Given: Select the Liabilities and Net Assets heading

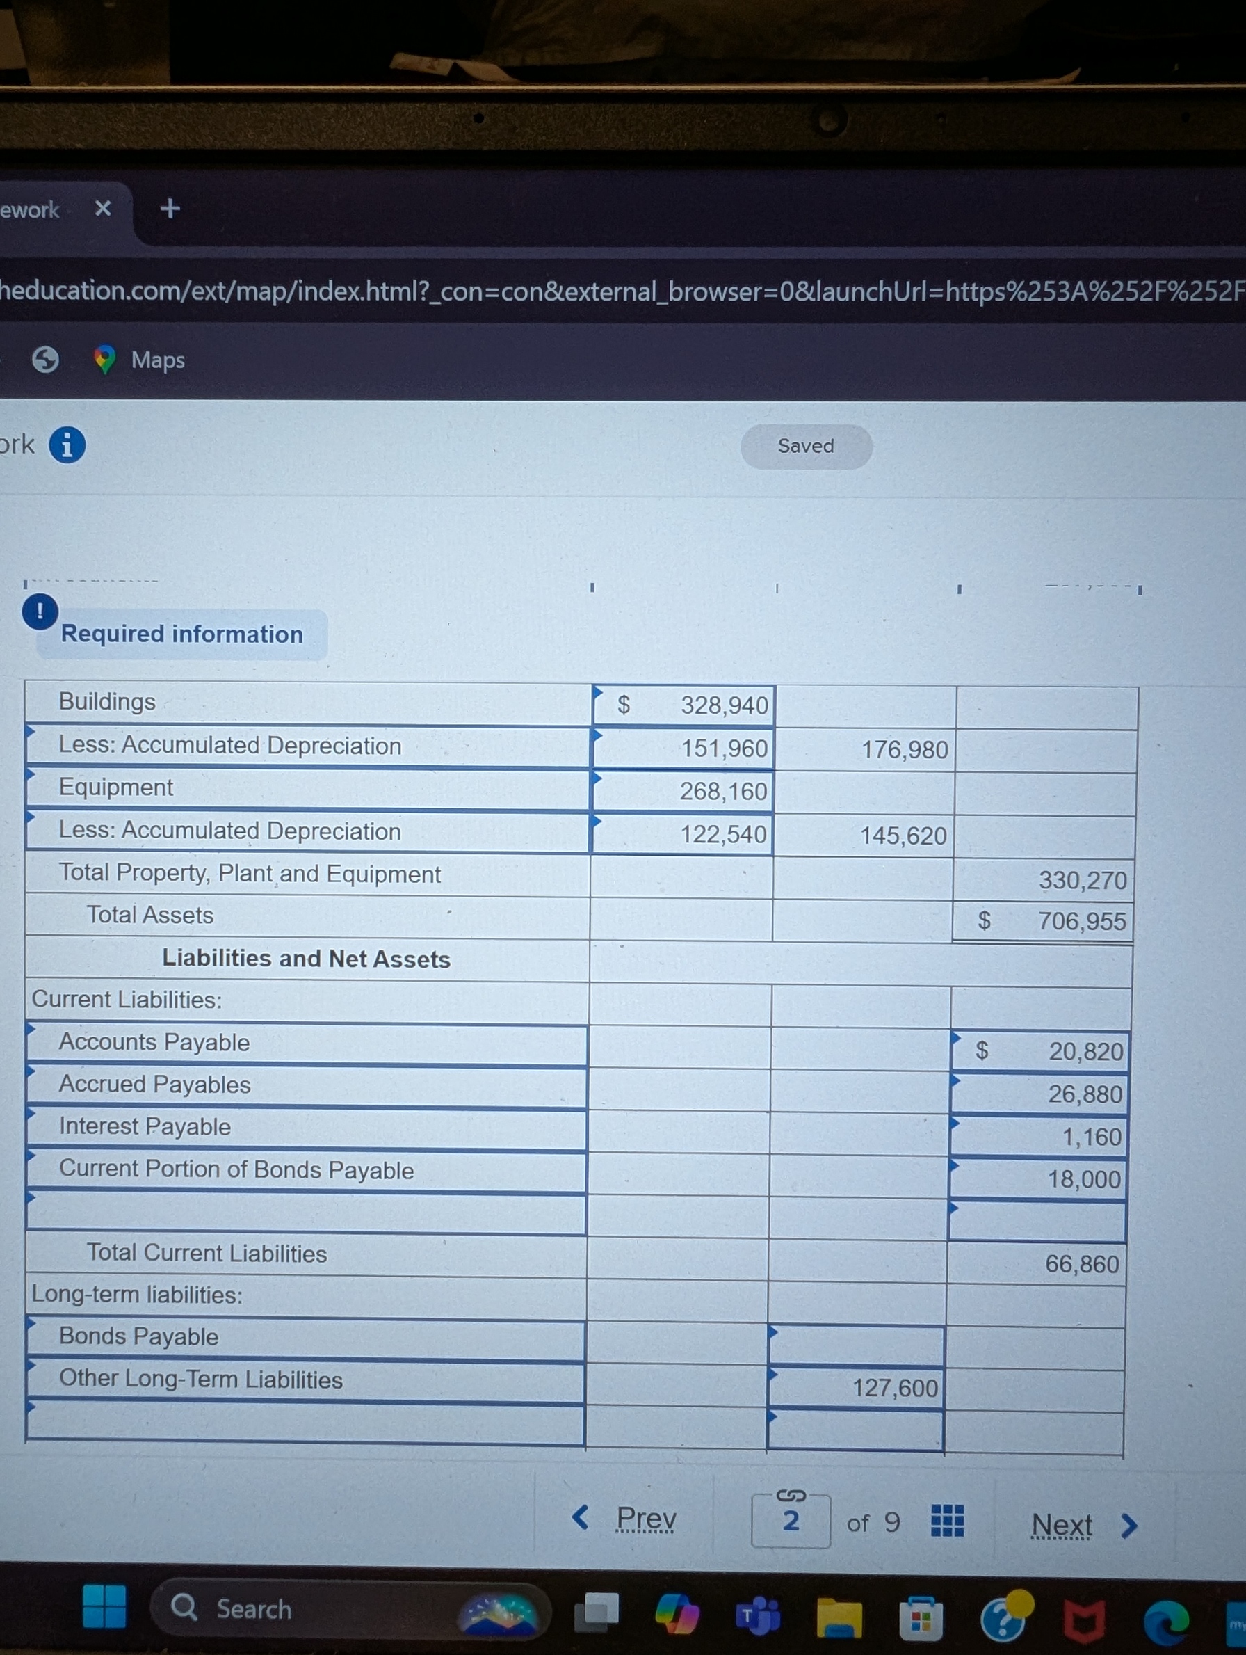Looking at the screenshot, I should 307,959.
